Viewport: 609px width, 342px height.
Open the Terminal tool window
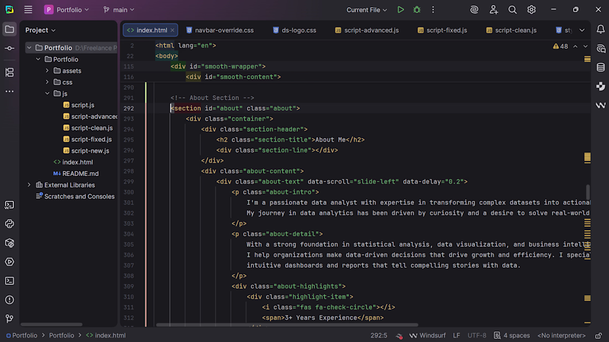click(9, 281)
